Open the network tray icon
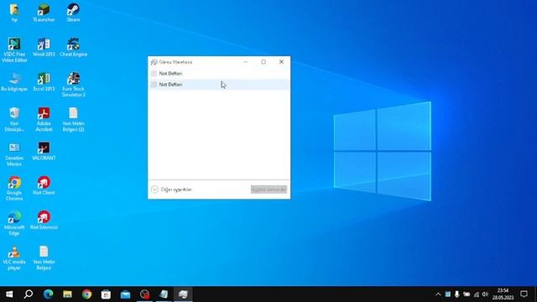The height and width of the screenshot is (302, 537). point(476,294)
